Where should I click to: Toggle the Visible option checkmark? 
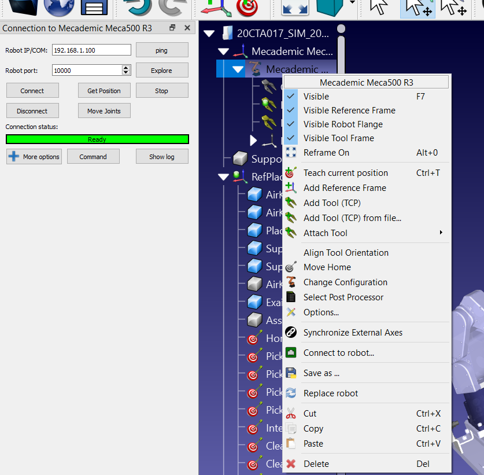tap(291, 97)
